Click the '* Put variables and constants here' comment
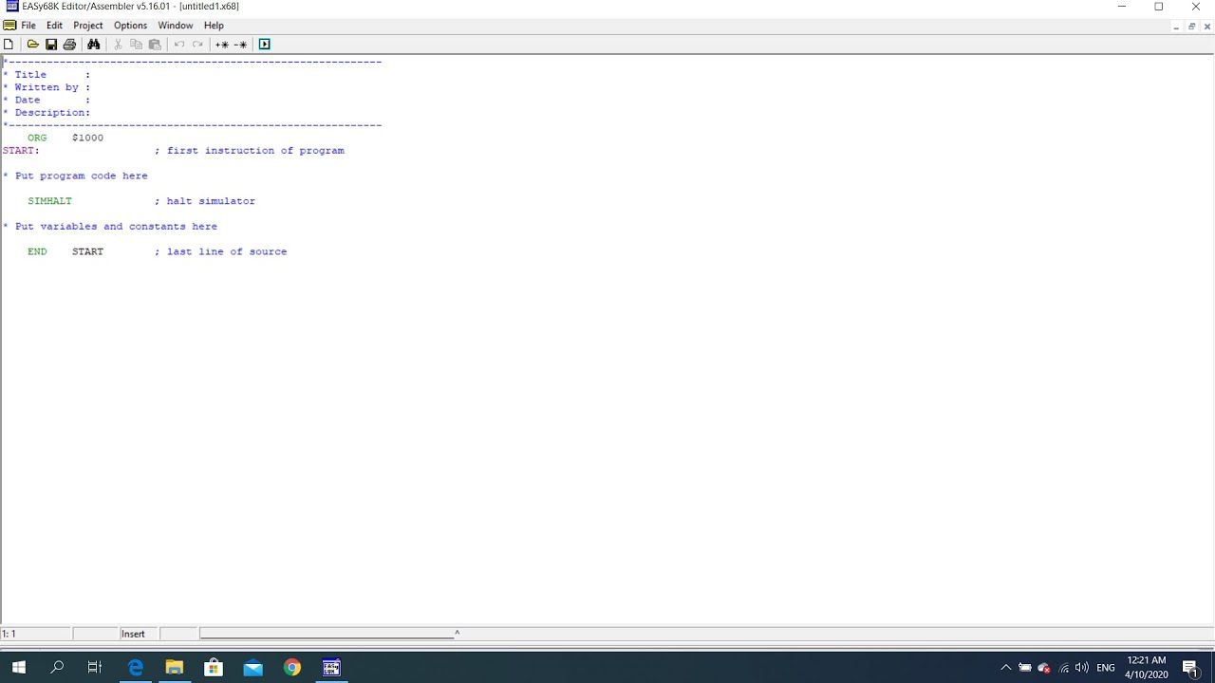The height and width of the screenshot is (683, 1215). point(110,227)
